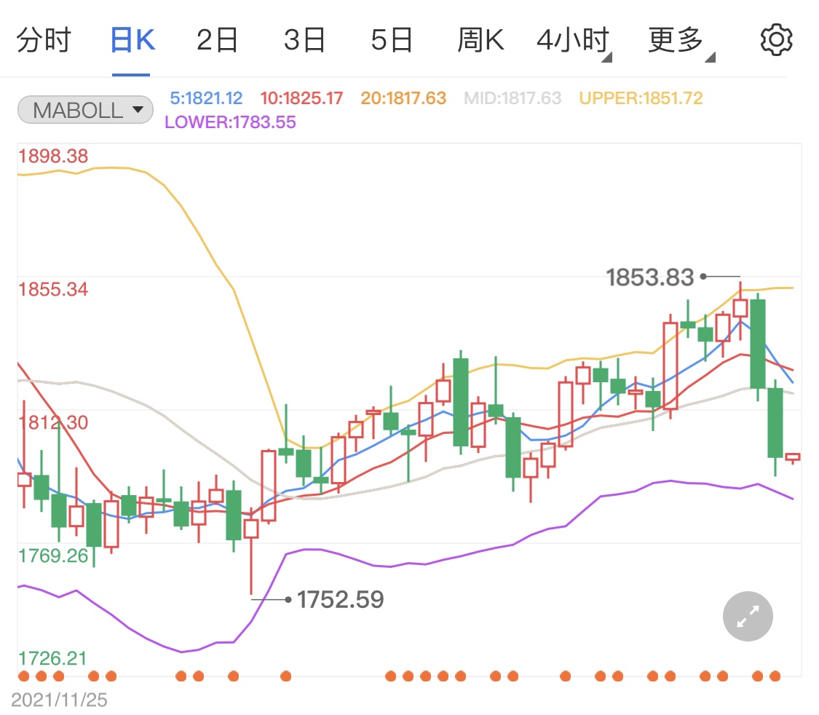819x715 pixels.
Task: Open the 4小时 timeframe dropdown
Action: click(574, 41)
